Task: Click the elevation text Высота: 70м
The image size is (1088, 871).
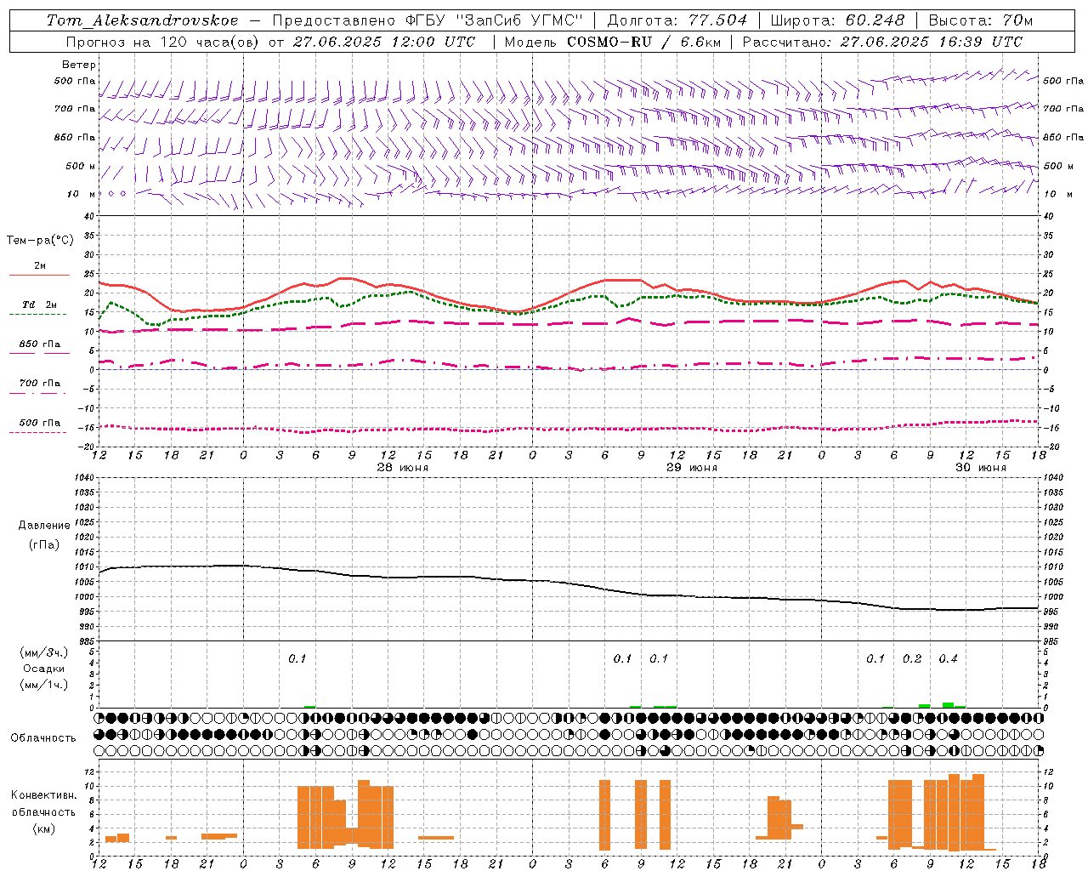Action: click(981, 20)
